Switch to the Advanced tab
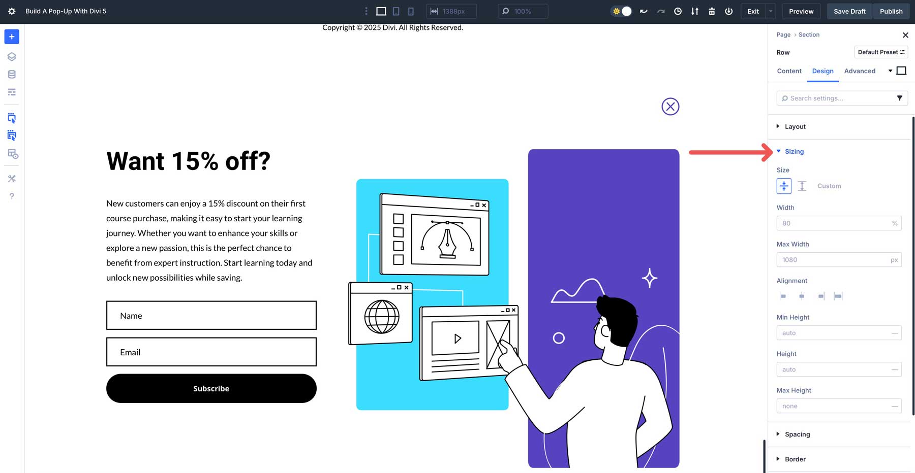The image size is (915, 473). coord(860,71)
